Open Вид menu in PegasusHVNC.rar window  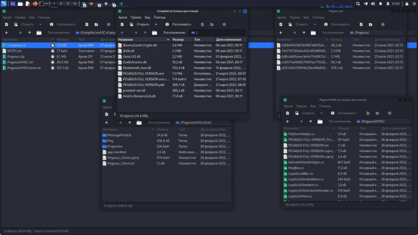pyautogui.click(x=313, y=106)
